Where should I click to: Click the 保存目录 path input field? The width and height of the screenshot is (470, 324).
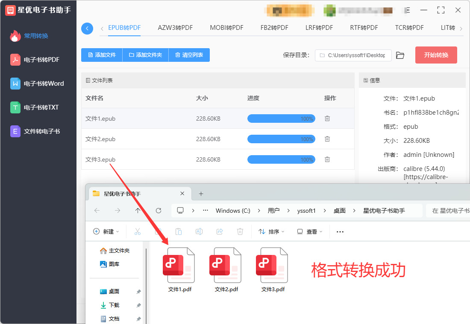pyautogui.click(x=353, y=55)
